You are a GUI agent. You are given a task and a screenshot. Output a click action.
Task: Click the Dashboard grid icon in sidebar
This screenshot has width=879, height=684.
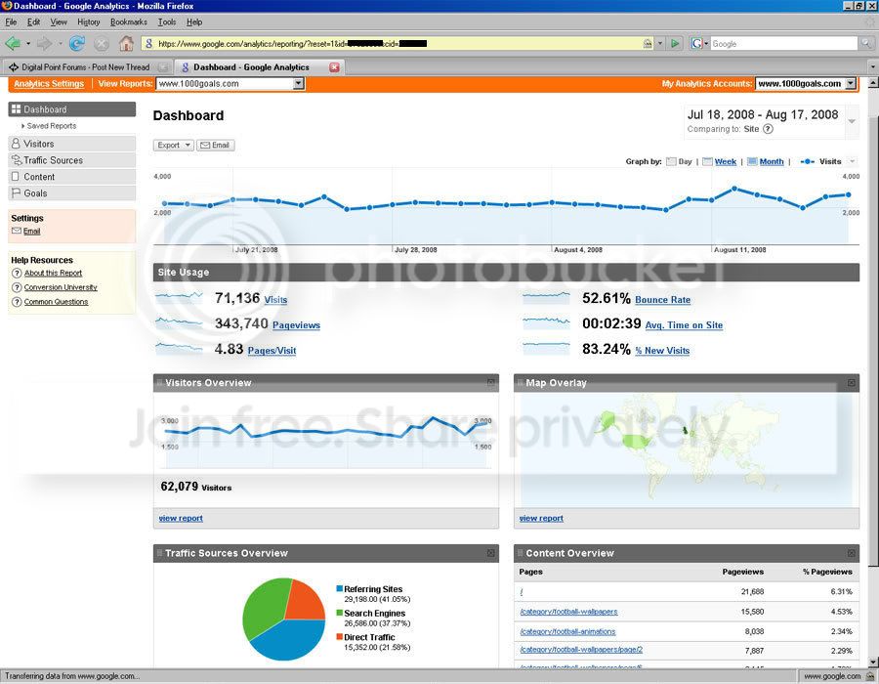(17, 109)
